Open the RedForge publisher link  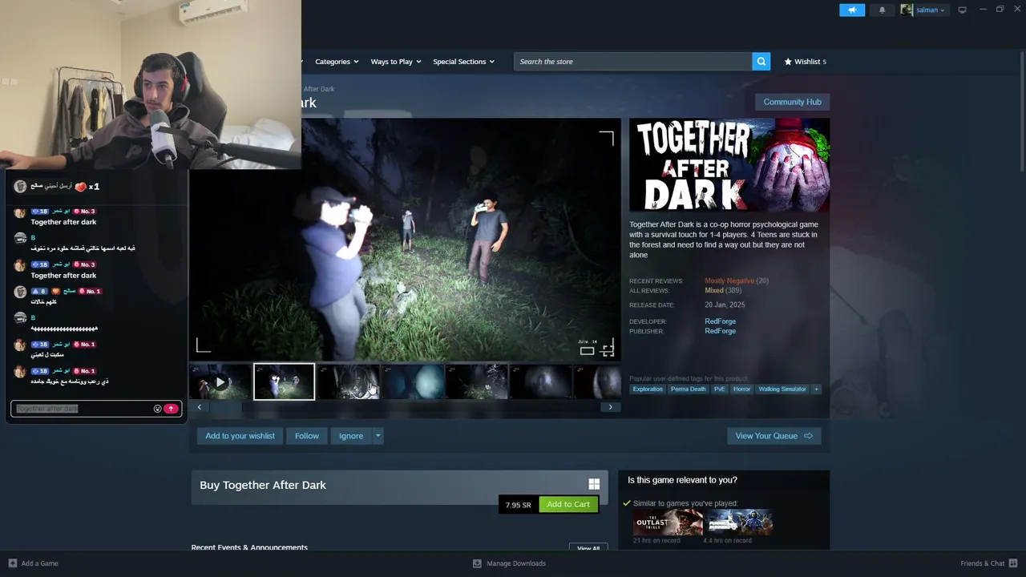720,331
